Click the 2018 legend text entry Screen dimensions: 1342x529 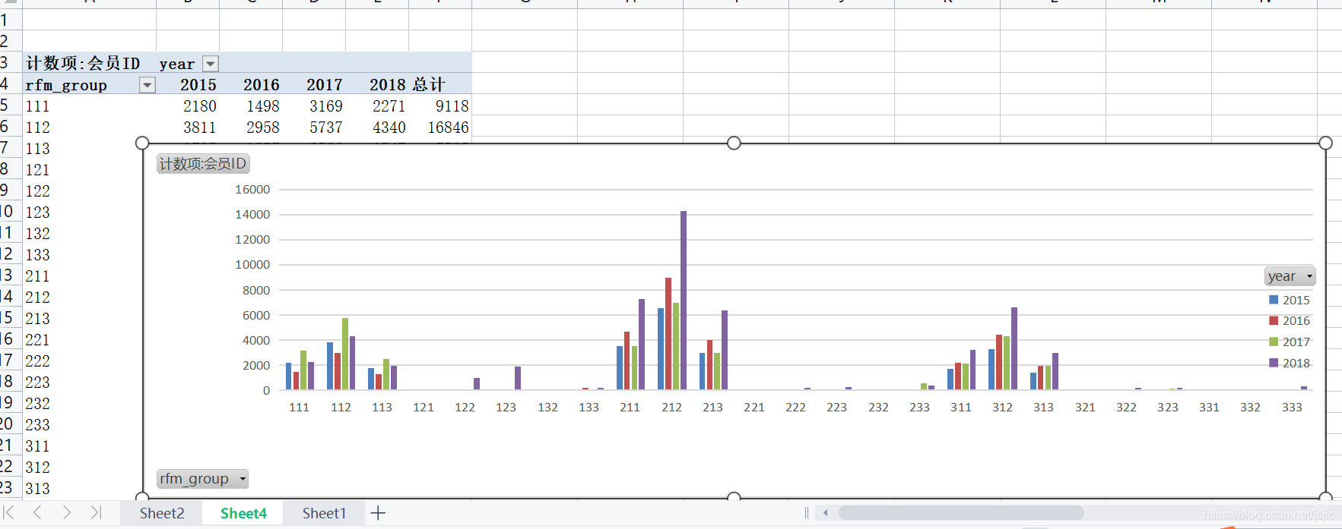coord(1296,363)
